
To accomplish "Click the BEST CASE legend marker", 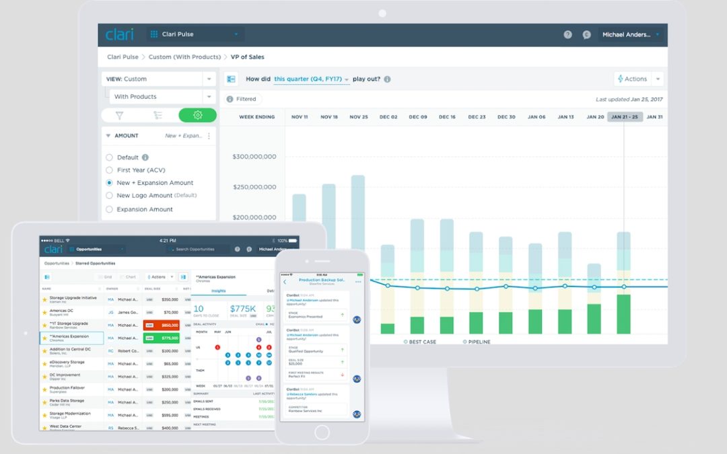I will pyautogui.click(x=406, y=342).
